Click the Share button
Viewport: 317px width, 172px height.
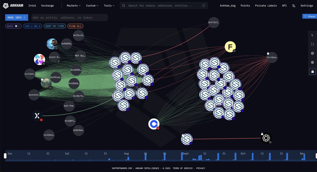310,16
